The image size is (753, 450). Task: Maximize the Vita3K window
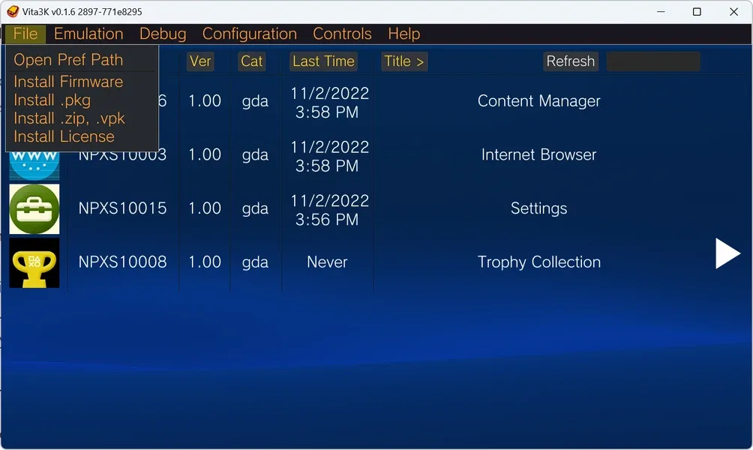tap(697, 11)
